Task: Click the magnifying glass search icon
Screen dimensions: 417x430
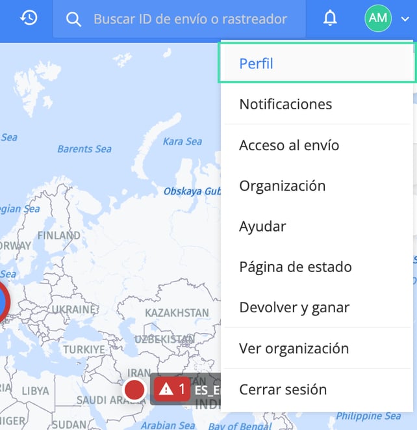Action: point(74,20)
